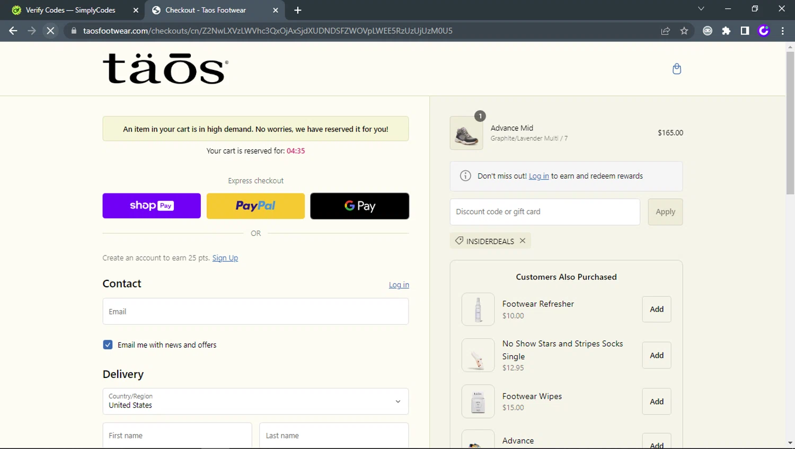
Task: Click the INSIDERDEALS discount tag
Action: click(490, 241)
